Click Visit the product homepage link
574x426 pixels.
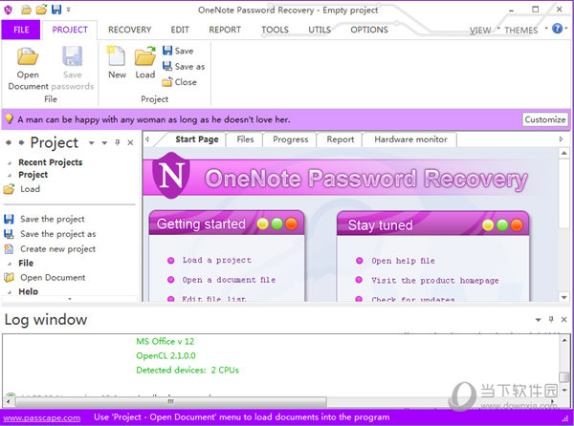[x=435, y=281]
